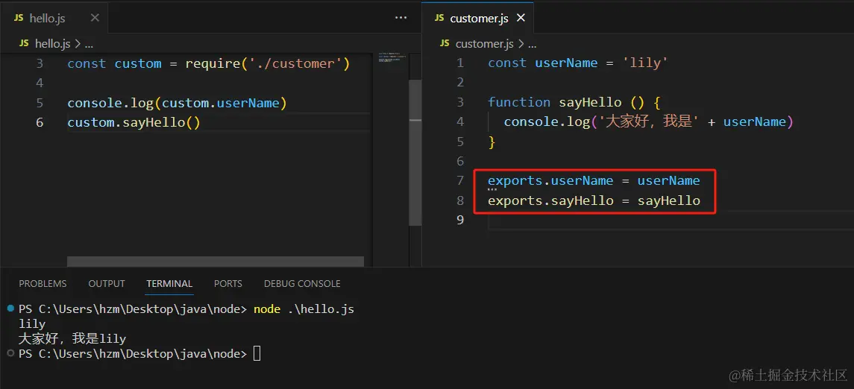The image size is (854, 389).
Task: Click the blue command status dot in terminal
Action: coord(11,309)
